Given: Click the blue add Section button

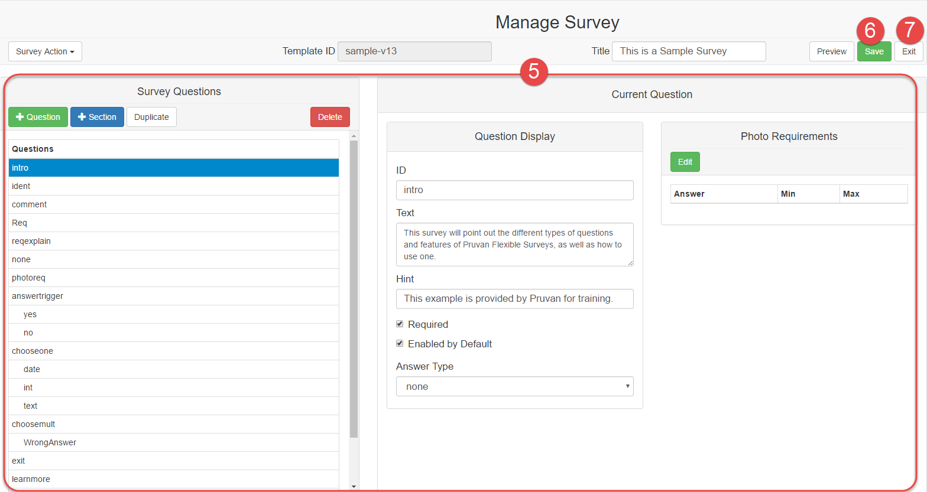Looking at the screenshot, I should (97, 117).
